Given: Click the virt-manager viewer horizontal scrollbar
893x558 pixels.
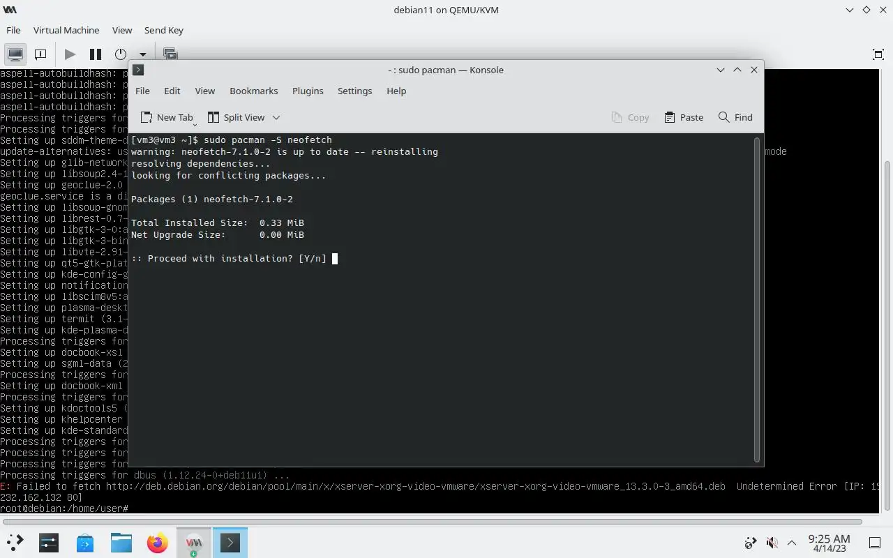Looking at the screenshot, I should tap(433, 522).
